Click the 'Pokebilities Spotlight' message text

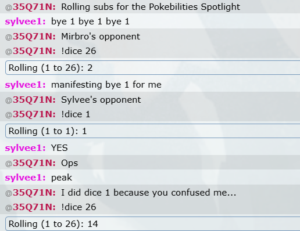point(195,7)
